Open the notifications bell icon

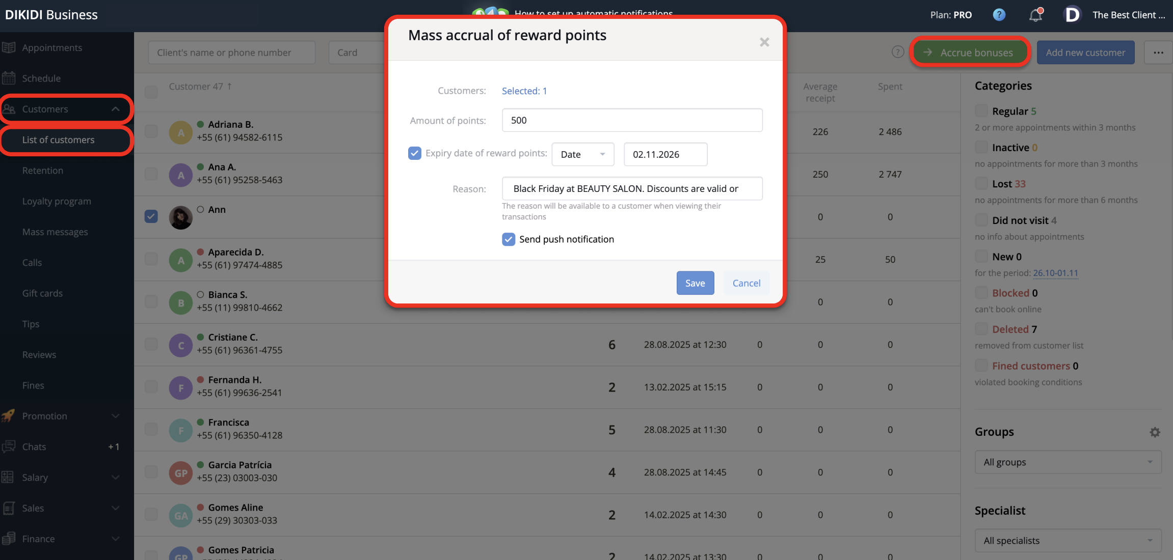1035,15
